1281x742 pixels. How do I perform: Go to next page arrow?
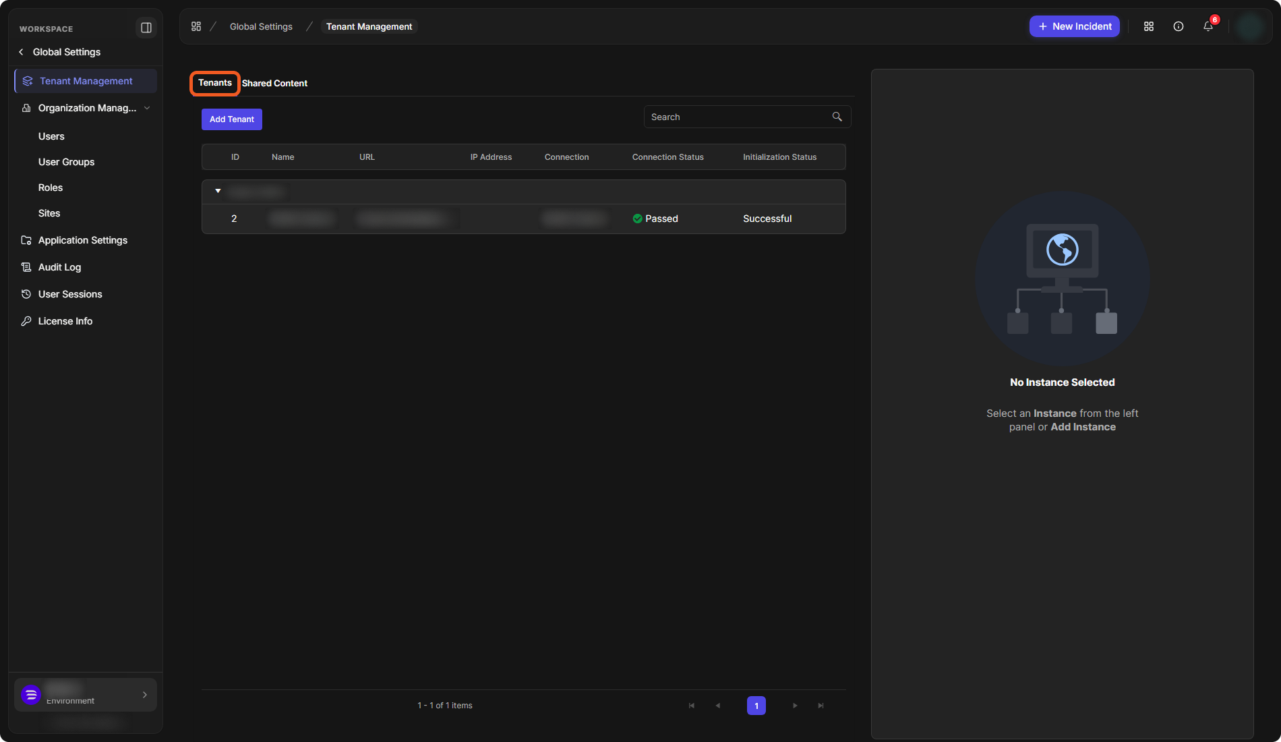pyautogui.click(x=795, y=706)
